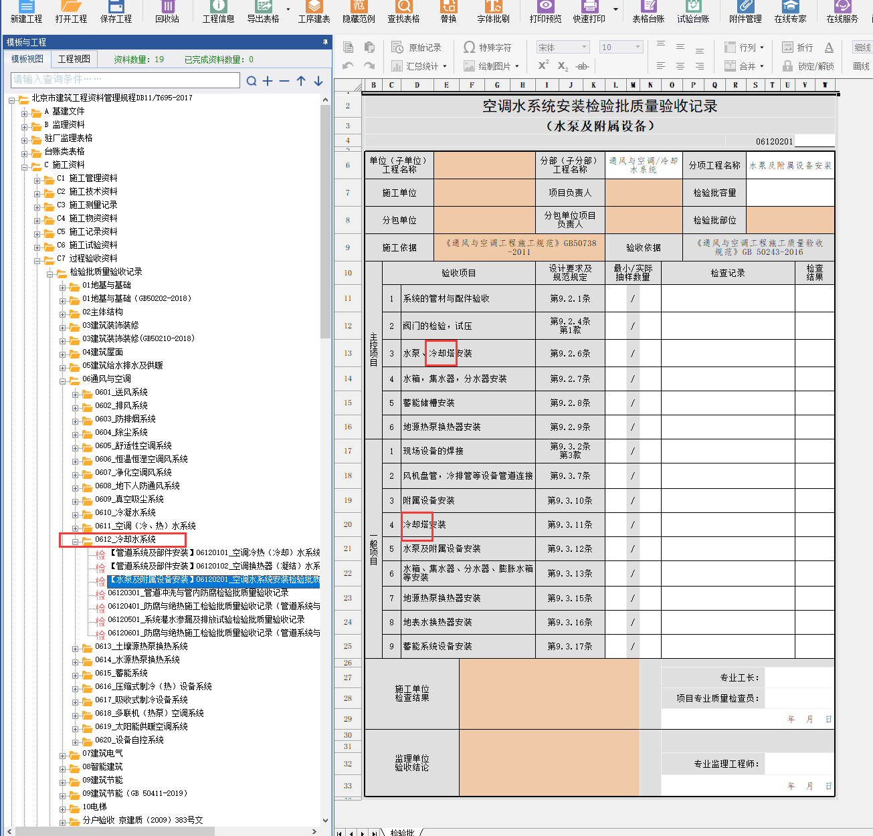The image size is (873, 836).
Task: Click the copy icon in edit toolbar
Action: pos(348,47)
